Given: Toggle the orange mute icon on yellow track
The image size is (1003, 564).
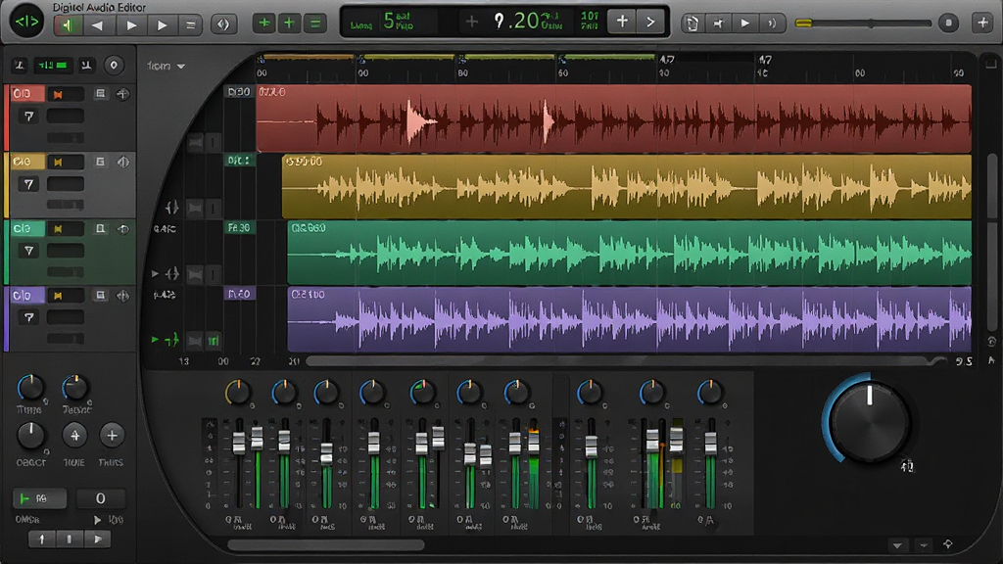Looking at the screenshot, I should 58,163.
